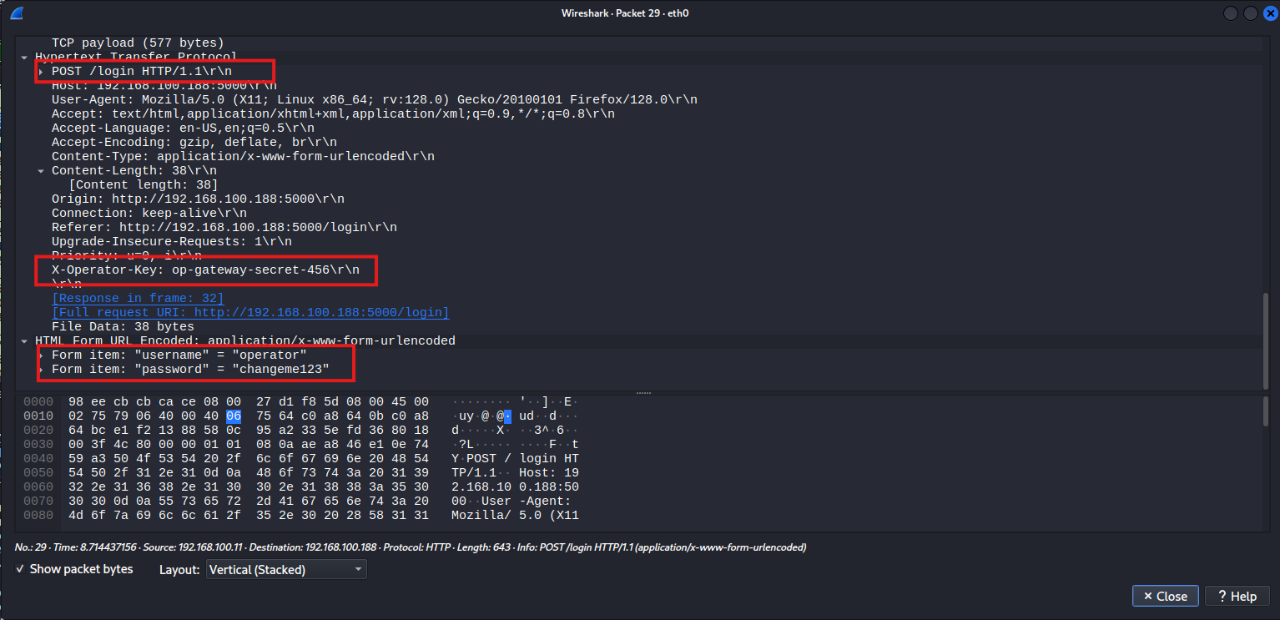Screen dimensions: 1280x620
Task: Click the blue X window close button
Action: 1270,13
